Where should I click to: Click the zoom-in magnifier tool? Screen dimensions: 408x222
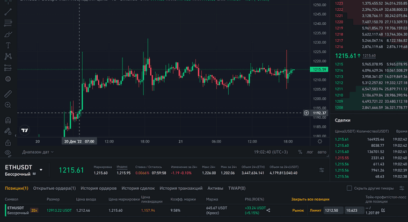[x=8, y=106]
